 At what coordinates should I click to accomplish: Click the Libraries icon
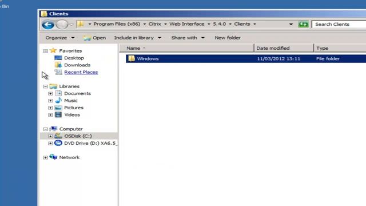(x=53, y=86)
